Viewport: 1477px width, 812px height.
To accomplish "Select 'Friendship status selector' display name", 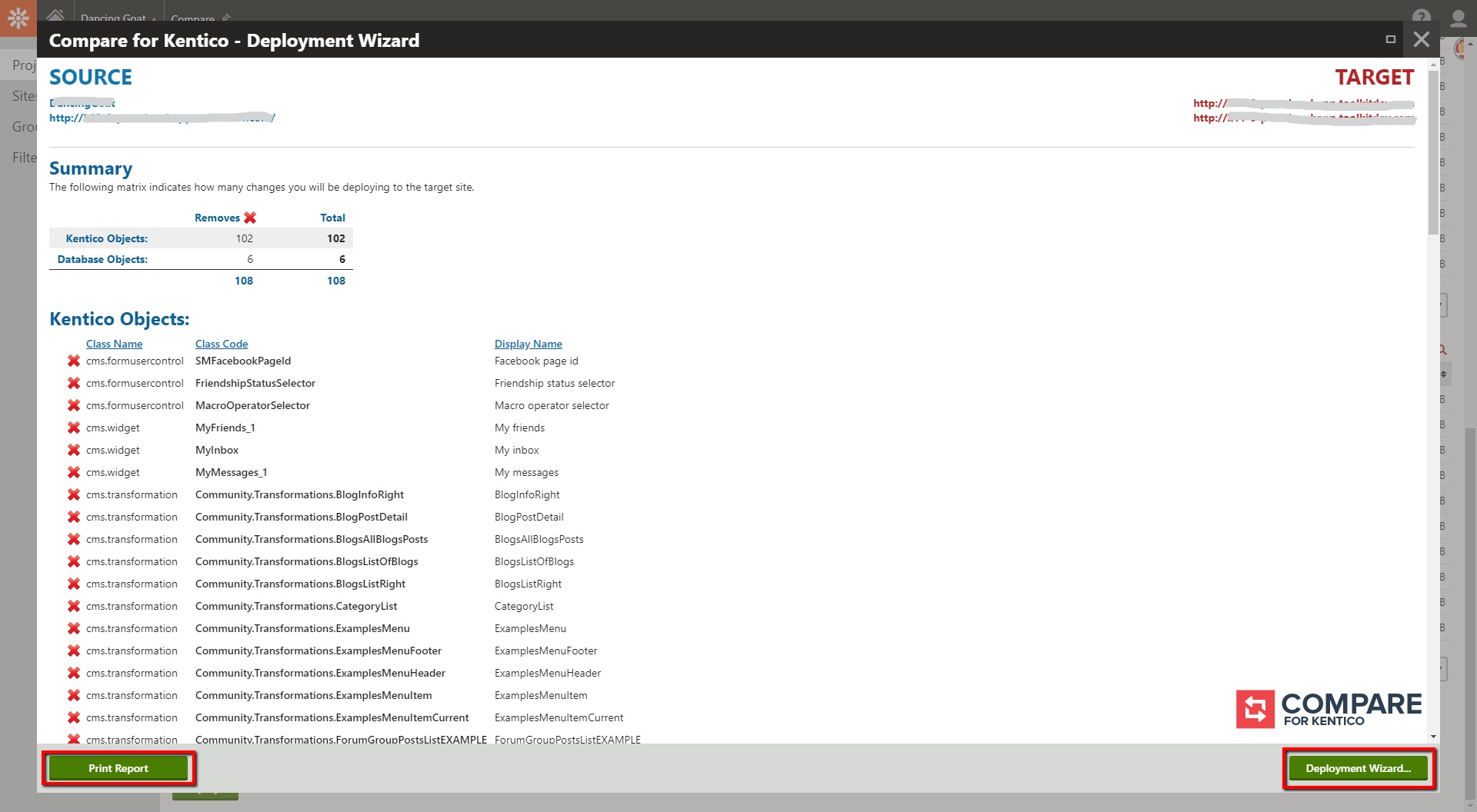I will [x=555, y=383].
